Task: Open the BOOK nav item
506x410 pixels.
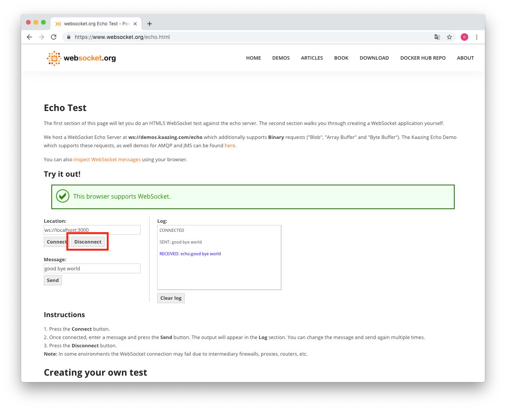Action: click(341, 58)
